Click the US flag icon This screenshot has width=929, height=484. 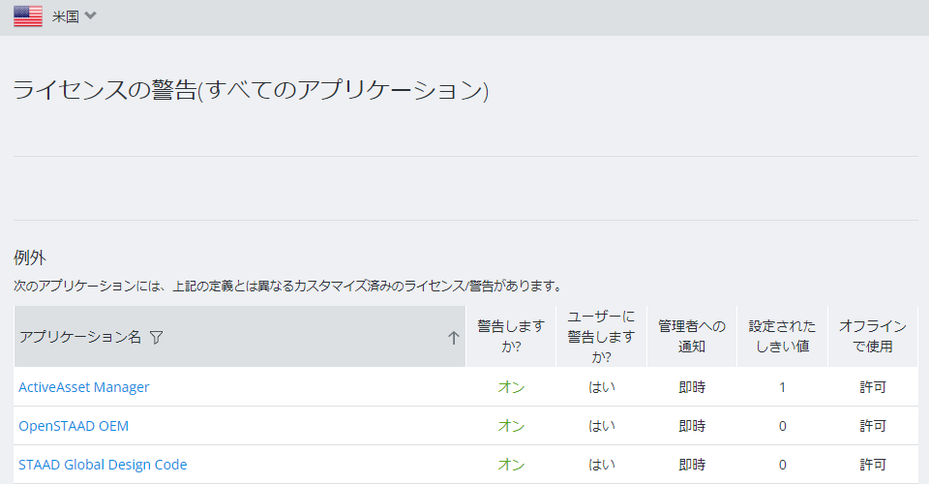(x=28, y=16)
